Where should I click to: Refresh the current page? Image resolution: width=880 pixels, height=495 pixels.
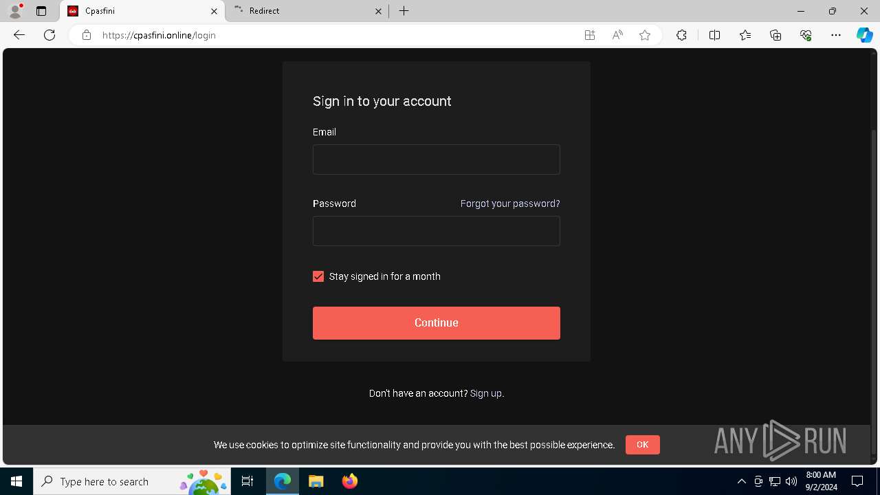(x=49, y=35)
